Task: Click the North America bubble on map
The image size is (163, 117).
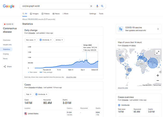Action: pos(122,60)
